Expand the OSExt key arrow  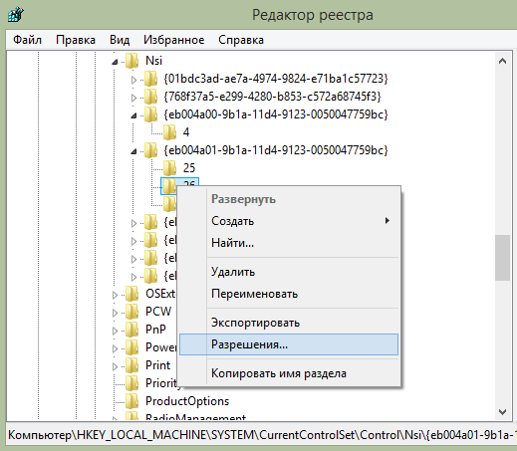[x=115, y=295]
